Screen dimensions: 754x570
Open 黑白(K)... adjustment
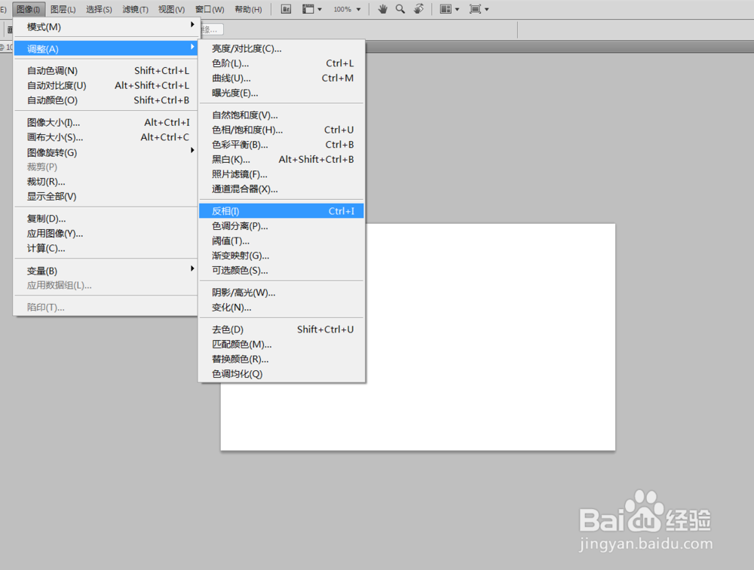point(281,160)
